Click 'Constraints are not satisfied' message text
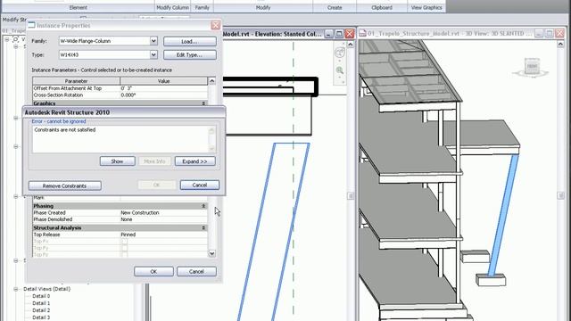 coord(65,129)
